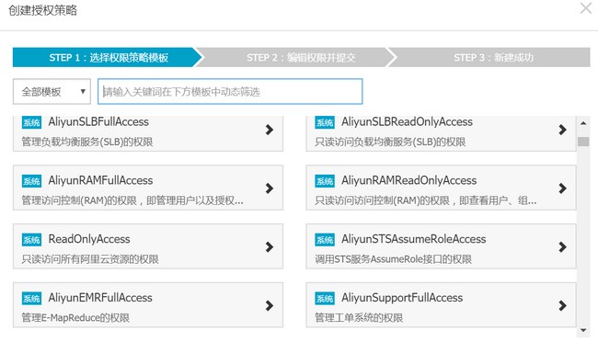Click description starting 只读访问访问控制(RAM)的权限

(x=426, y=200)
